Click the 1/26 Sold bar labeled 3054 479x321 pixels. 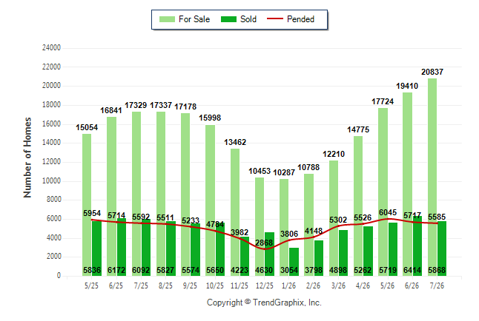click(x=294, y=262)
